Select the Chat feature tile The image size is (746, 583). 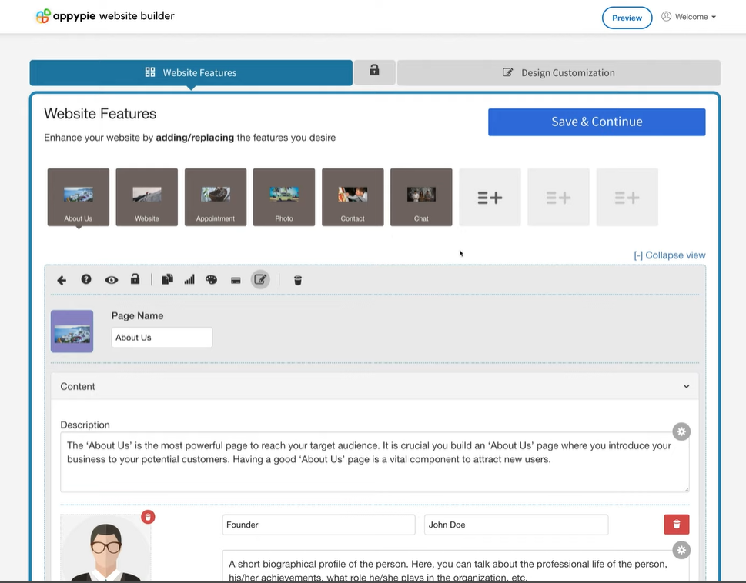421,197
